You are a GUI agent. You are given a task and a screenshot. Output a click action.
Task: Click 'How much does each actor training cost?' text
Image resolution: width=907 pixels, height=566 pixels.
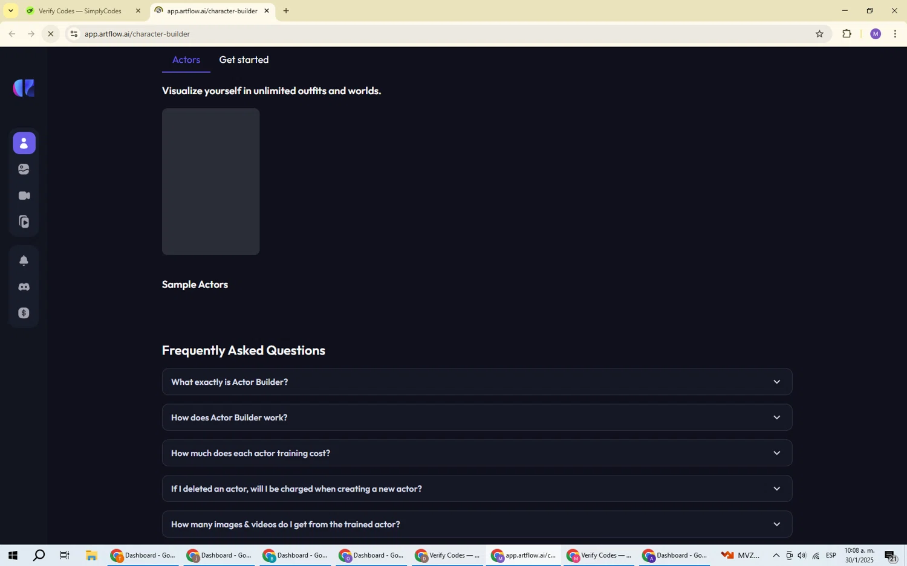tap(250, 453)
